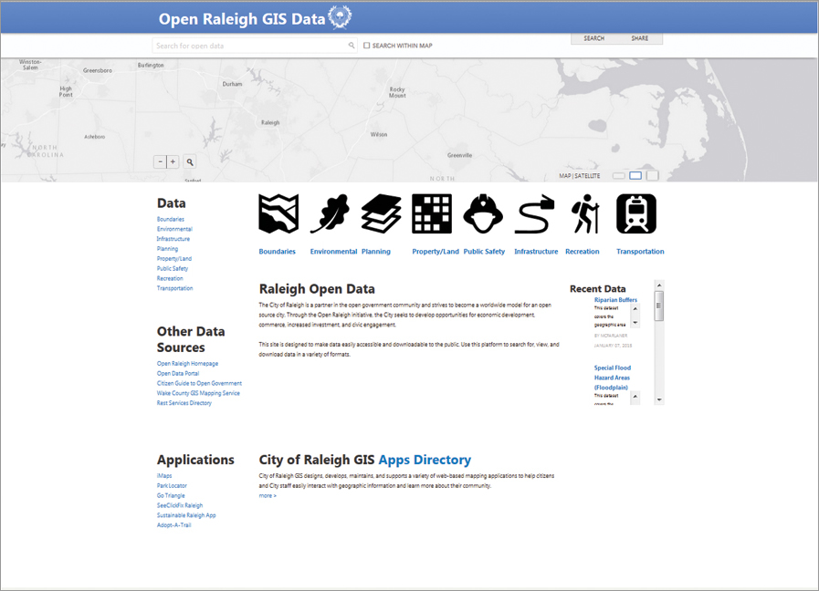The height and width of the screenshot is (591, 819).
Task: Open the Rest Services Directory link
Action: click(184, 403)
